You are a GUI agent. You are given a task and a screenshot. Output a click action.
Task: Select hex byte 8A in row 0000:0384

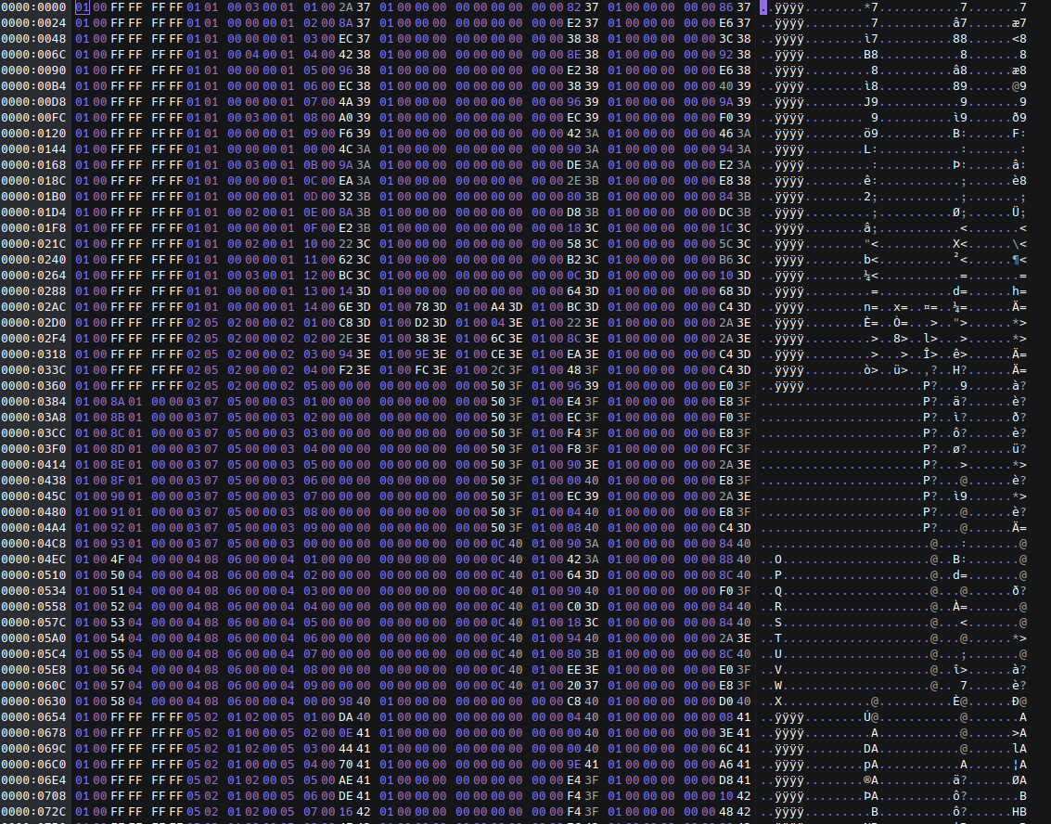coord(118,402)
